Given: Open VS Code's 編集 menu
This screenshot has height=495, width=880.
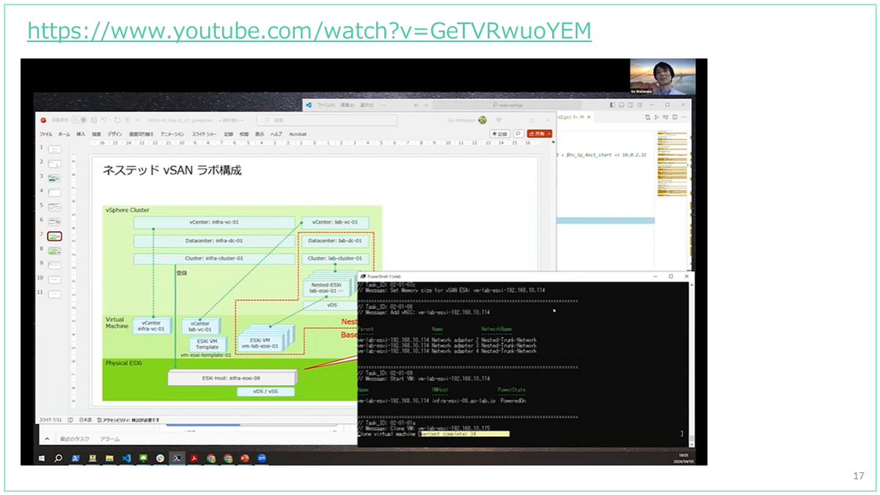Looking at the screenshot, I should [347, 105].
